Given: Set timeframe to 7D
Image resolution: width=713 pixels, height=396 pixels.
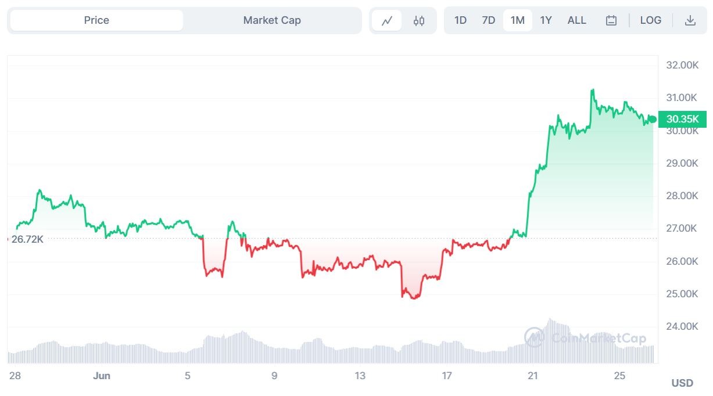Looking at the screenshot, I should point(489,20).
